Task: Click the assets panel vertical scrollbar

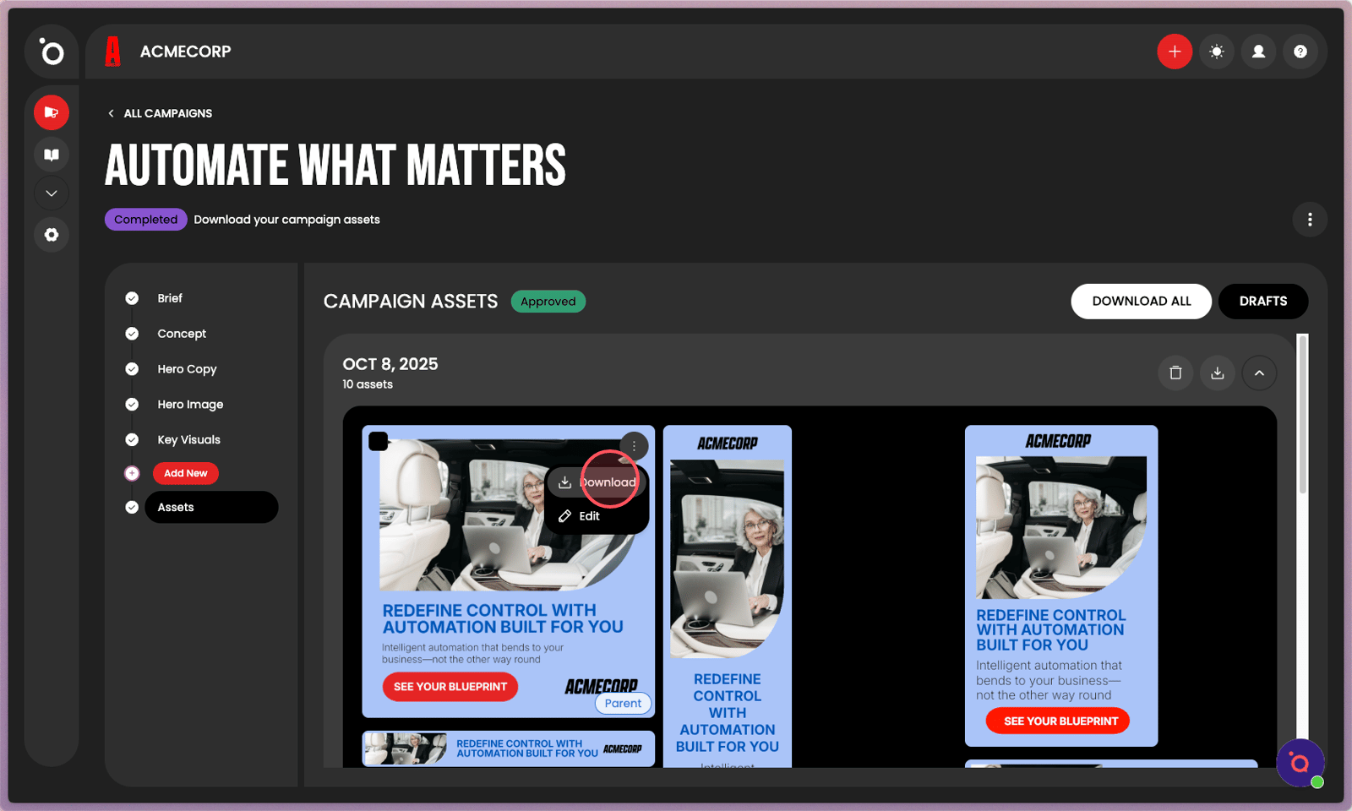Action: (1302, 414)
